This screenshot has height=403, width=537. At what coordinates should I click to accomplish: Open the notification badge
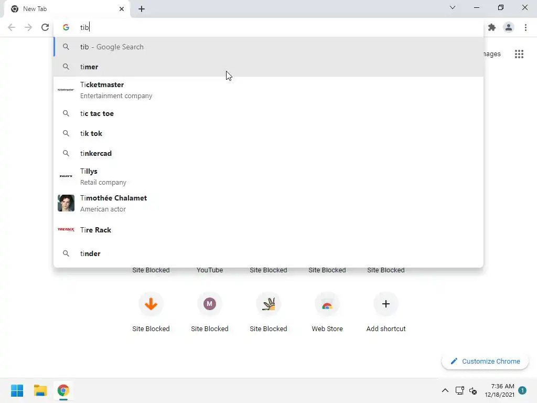coord(522,390)
